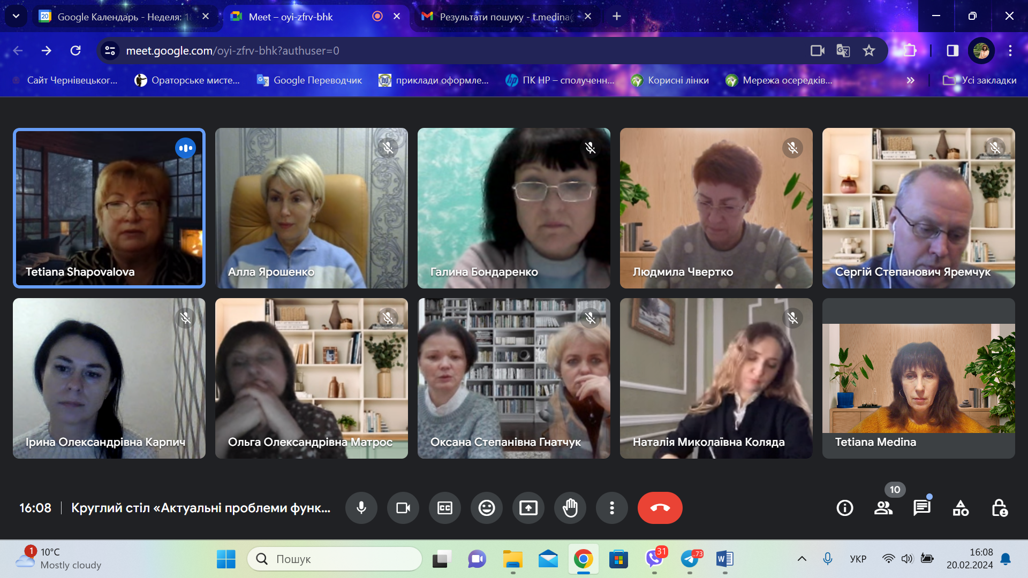1028x578 pixels.
Task: Start presenting your screen
Action: [x=528, y=507]
